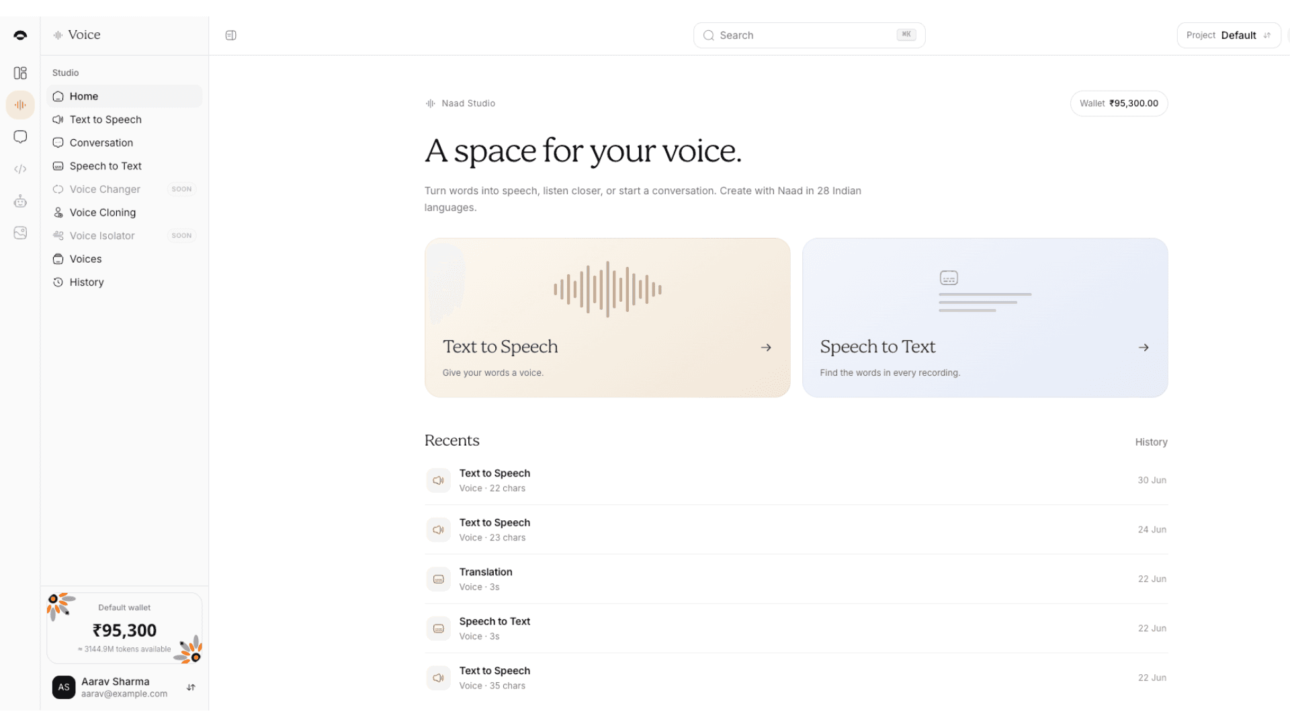Open the recent entry Voice · 22 chars
Viewport: 1290px width, 726px height.
[796, 481]
